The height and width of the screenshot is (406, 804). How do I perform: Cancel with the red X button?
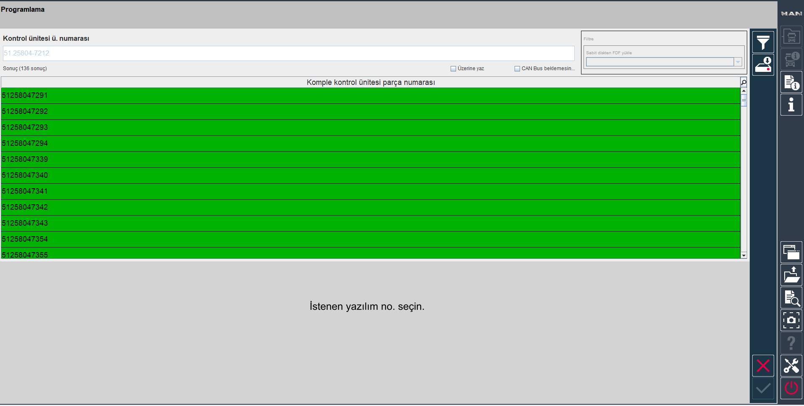tap(763, 366)
